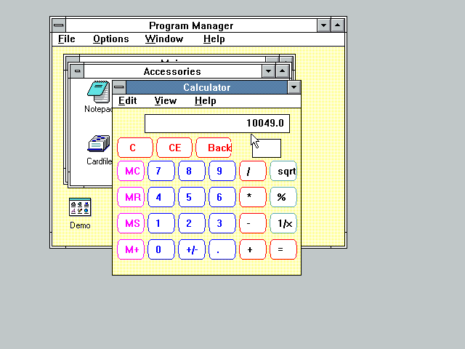Click the 0 digit key
Screen dimensions: 465x349
pyautogui.click(x=161, y=249)
